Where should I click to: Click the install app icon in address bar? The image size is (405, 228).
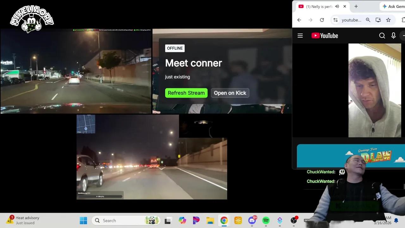(x=378, y=20)
